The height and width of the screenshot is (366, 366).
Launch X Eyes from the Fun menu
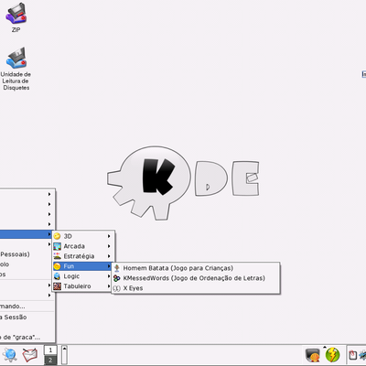click(196, 288)
